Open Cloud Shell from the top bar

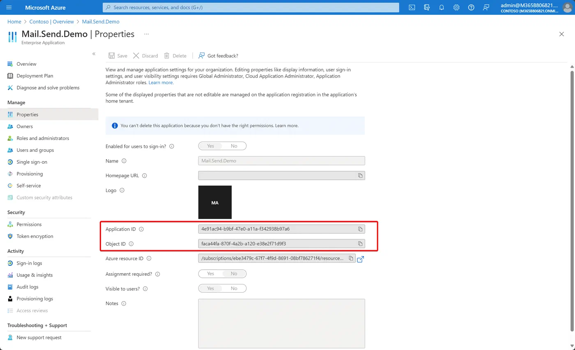[412, 7]
